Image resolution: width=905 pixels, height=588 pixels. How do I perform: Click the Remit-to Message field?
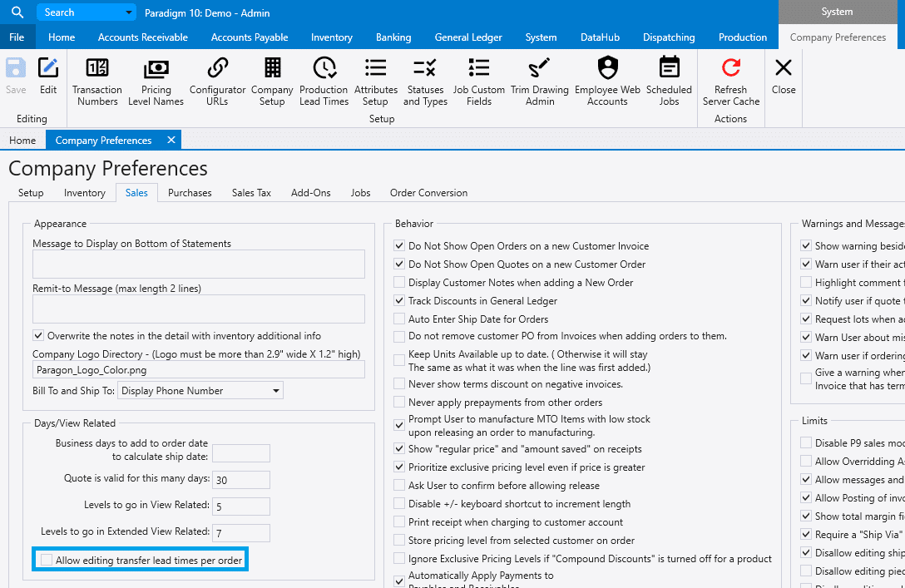pos(199,309)
